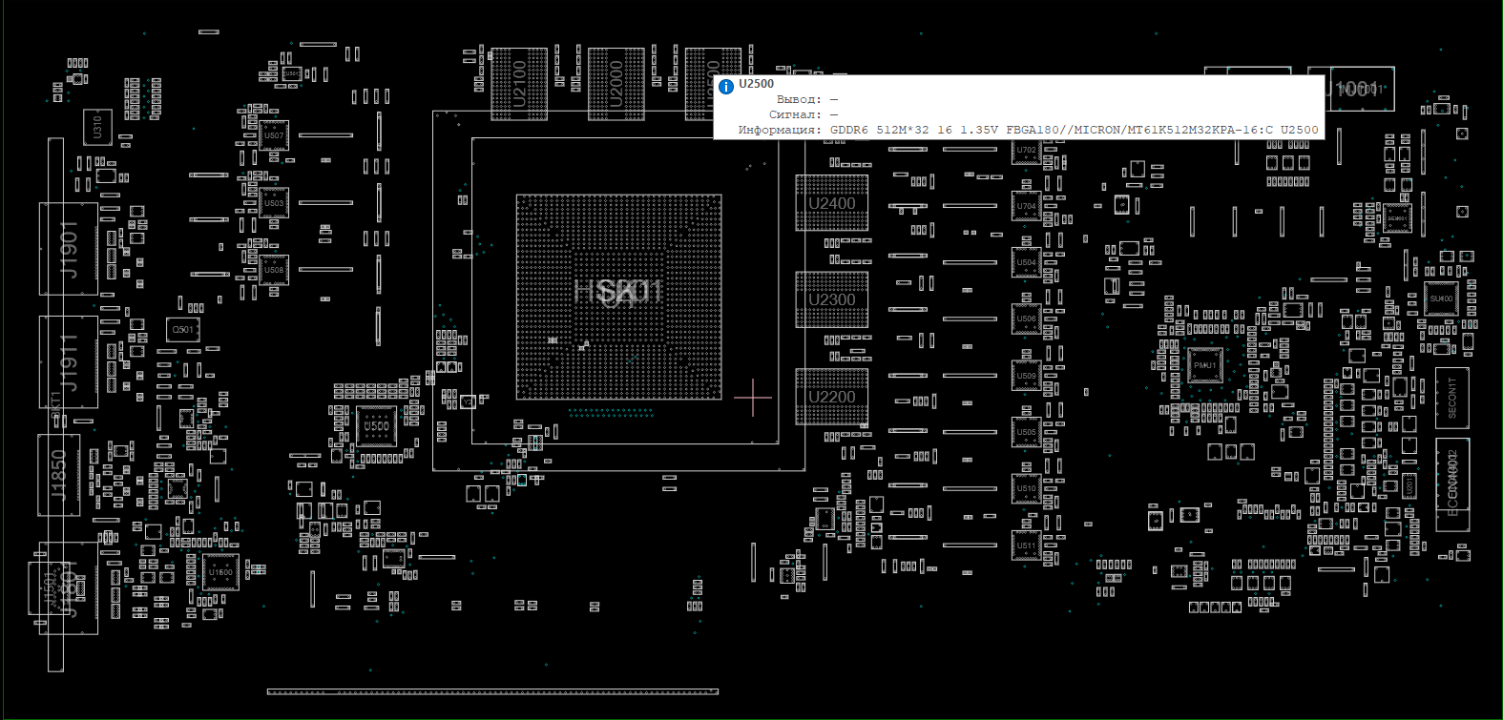This screenshot has width=1503, height=720.
Task: Select memory chip U2300
Action: [x=832, y=299]
